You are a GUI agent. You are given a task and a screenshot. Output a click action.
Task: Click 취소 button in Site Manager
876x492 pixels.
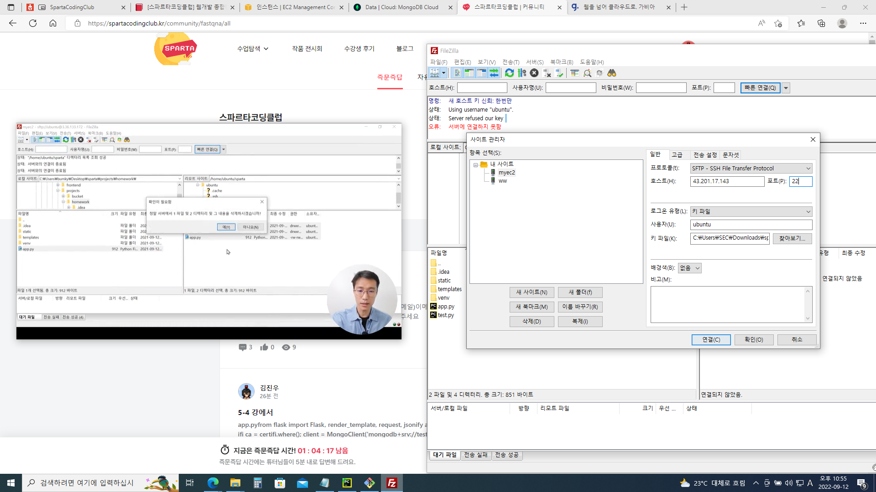(x=797, y=340)
